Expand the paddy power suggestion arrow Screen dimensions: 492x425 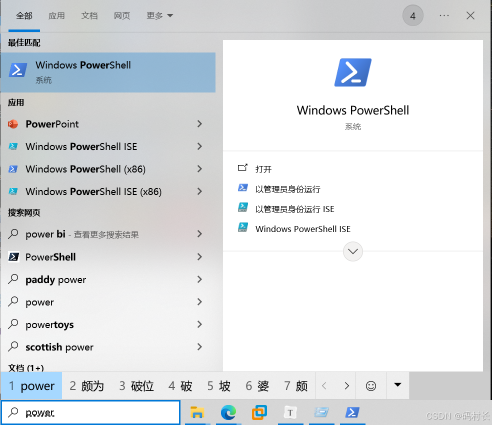(x=199, y=279)
